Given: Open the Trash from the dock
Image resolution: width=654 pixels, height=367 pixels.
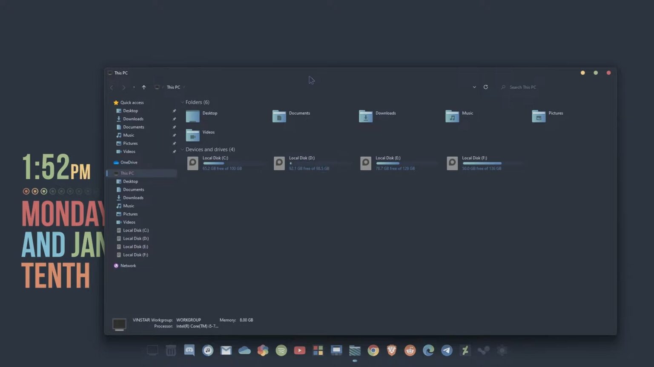Looking at the screenshot, I should pyautogui.click(x=171, y=350).
